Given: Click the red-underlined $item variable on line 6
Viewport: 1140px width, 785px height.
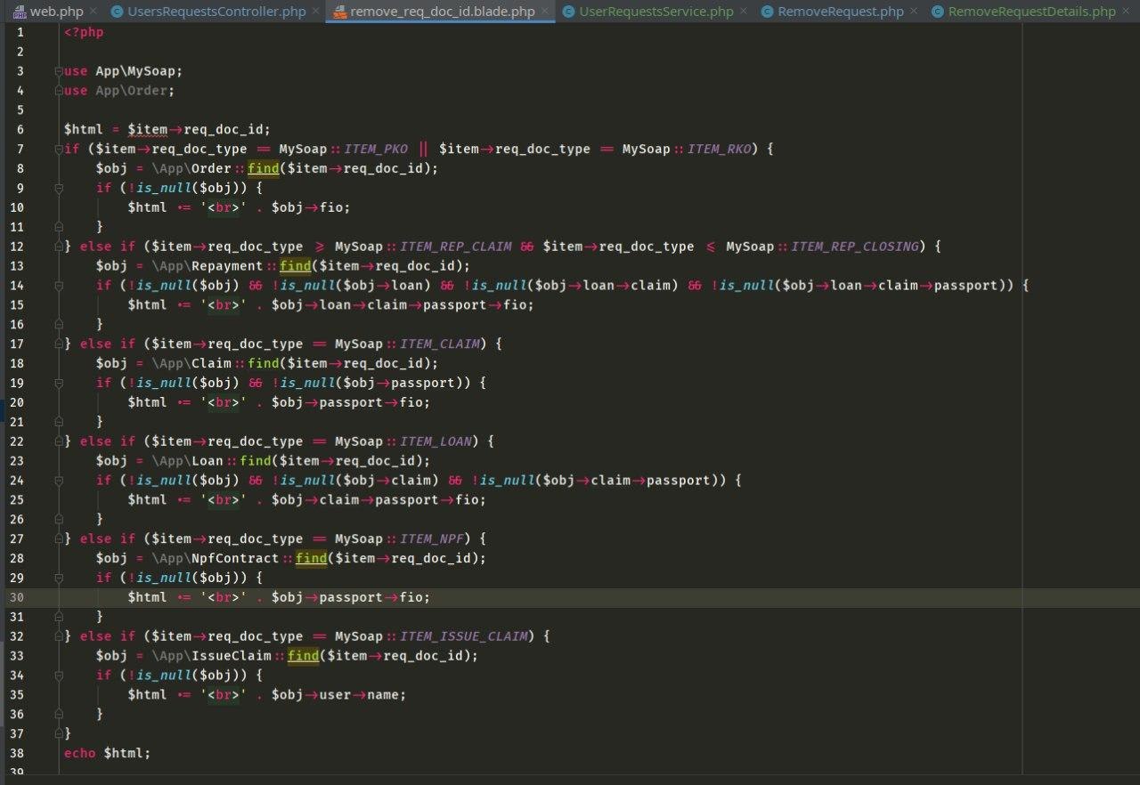Looking at the screenshot, I should tap(147, 129).
